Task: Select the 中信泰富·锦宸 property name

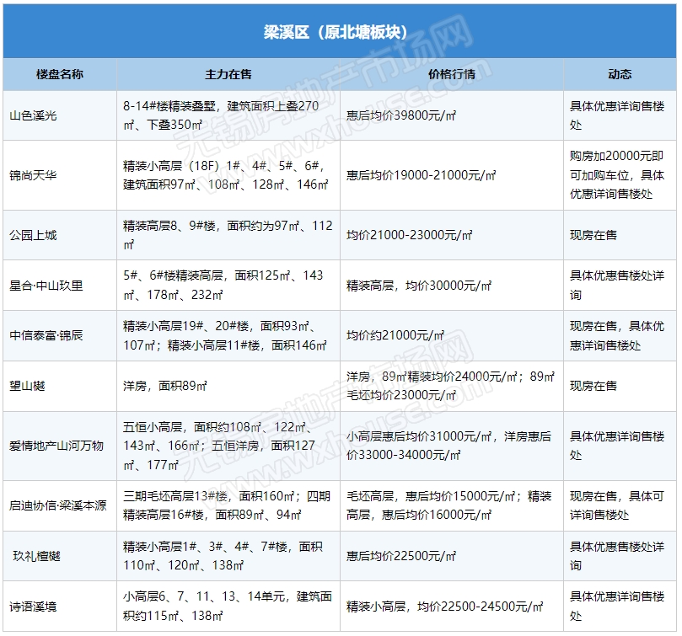Action: click(46, 335)
